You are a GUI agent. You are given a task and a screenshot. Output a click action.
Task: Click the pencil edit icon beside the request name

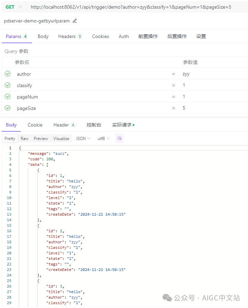coord(75,21)
